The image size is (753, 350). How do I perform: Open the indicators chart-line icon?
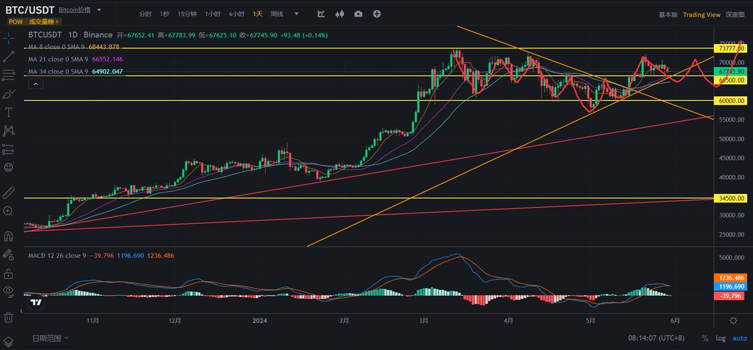[x=321, y=14]
